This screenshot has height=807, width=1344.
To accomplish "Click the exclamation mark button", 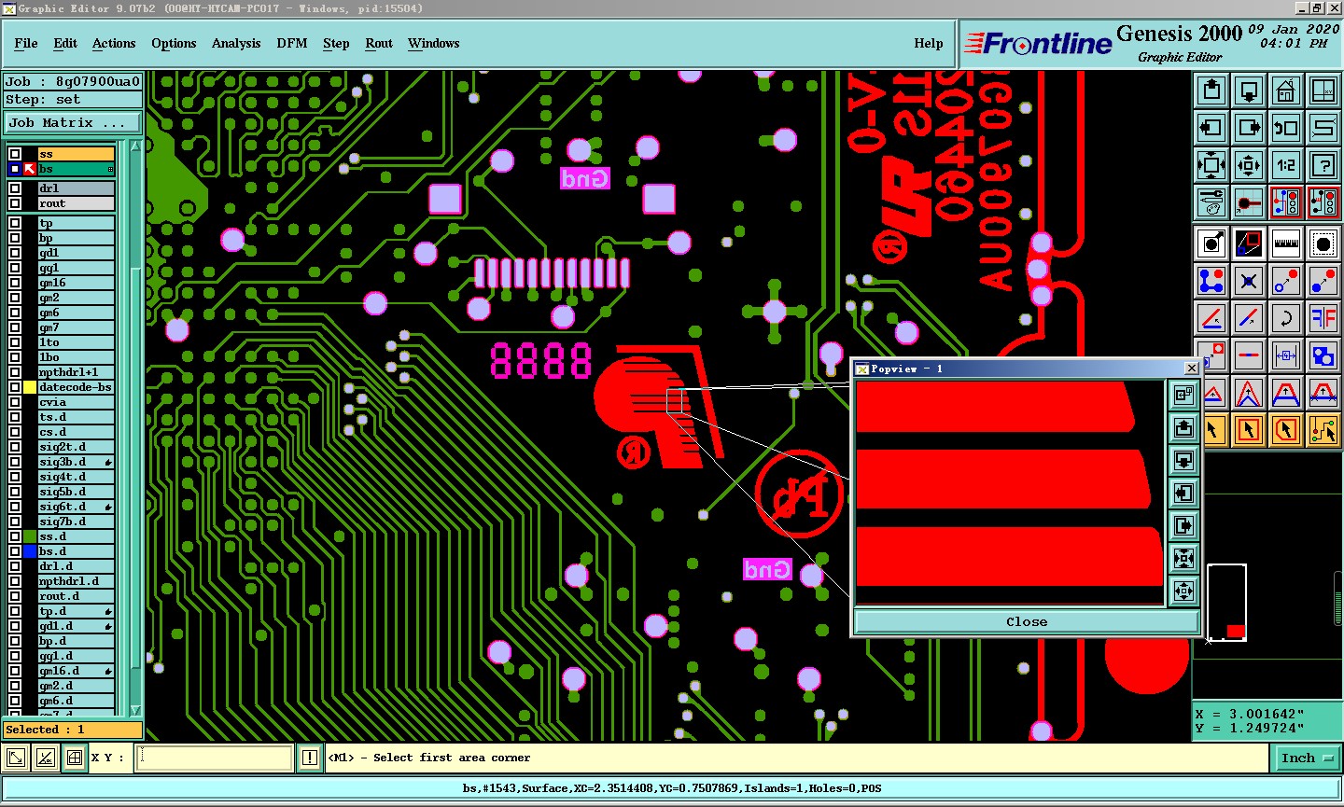I will pos(310,758).
